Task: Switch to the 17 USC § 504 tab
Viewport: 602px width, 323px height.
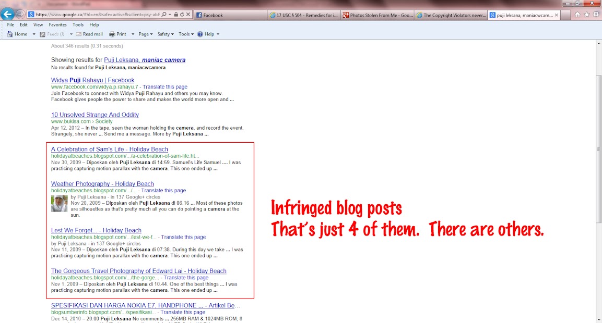Action: [304, 15]
